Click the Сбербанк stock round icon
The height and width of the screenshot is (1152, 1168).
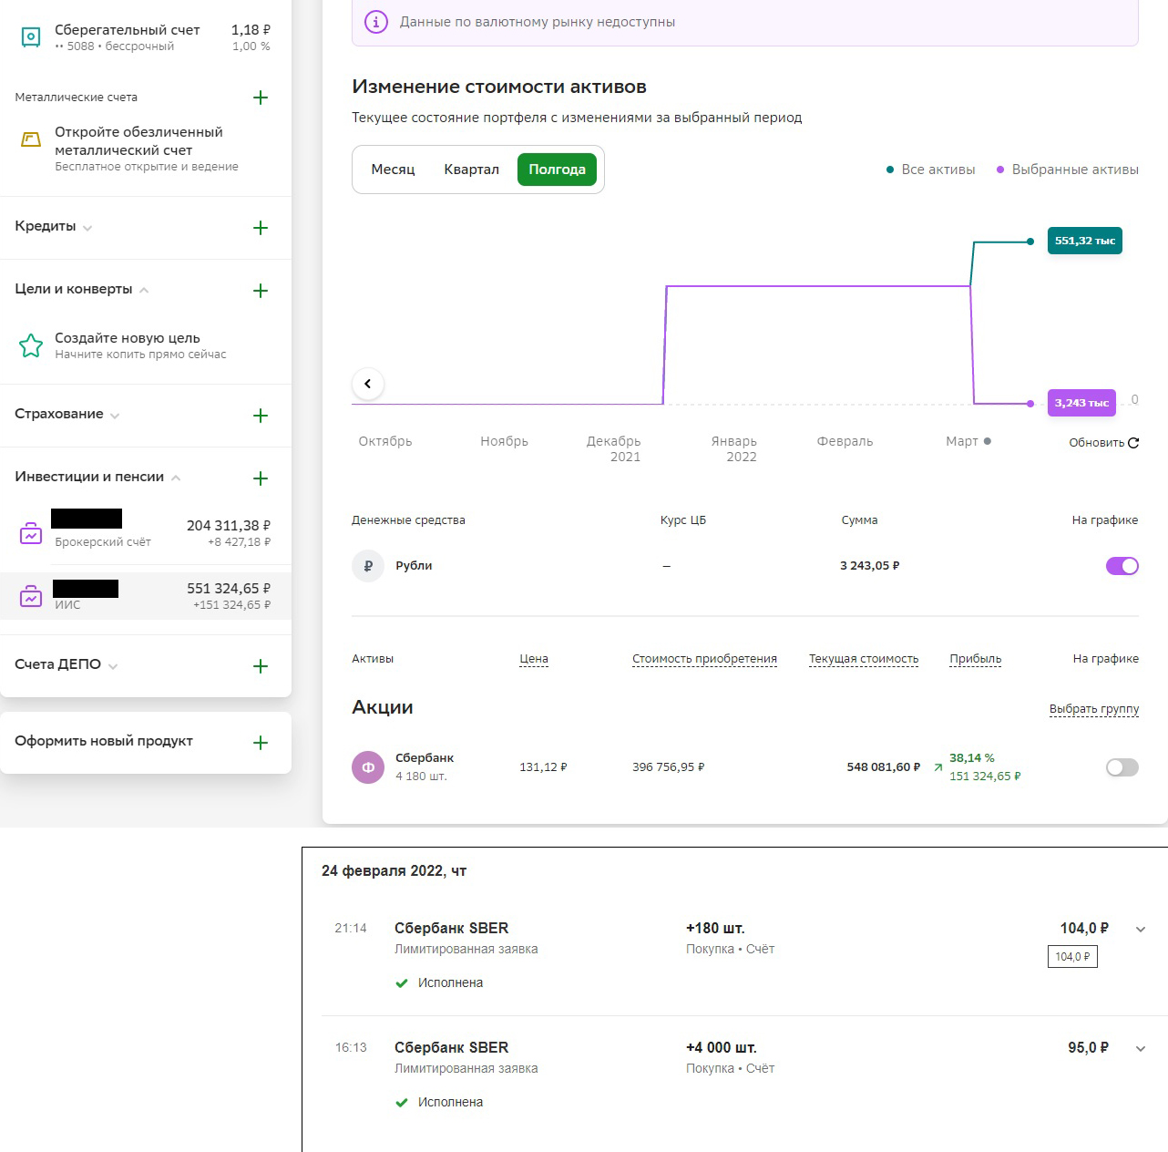tap(368, 767)
